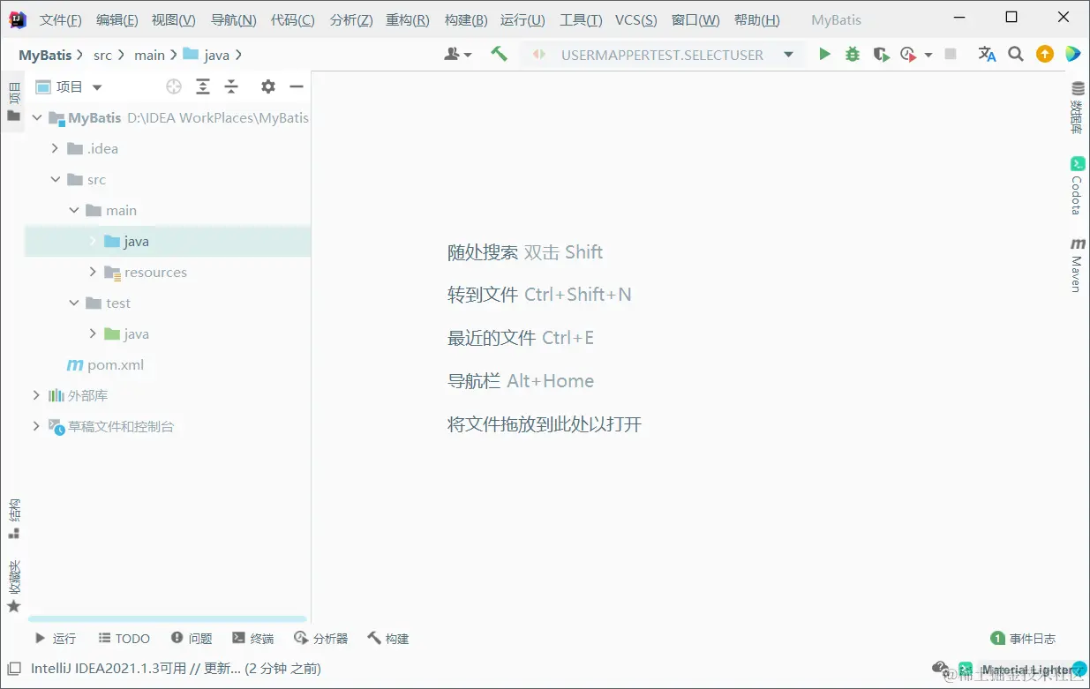This screenshot has height=689, width=1090.
Task: Select pom.xml in the project tree
Action: point(116,364)
